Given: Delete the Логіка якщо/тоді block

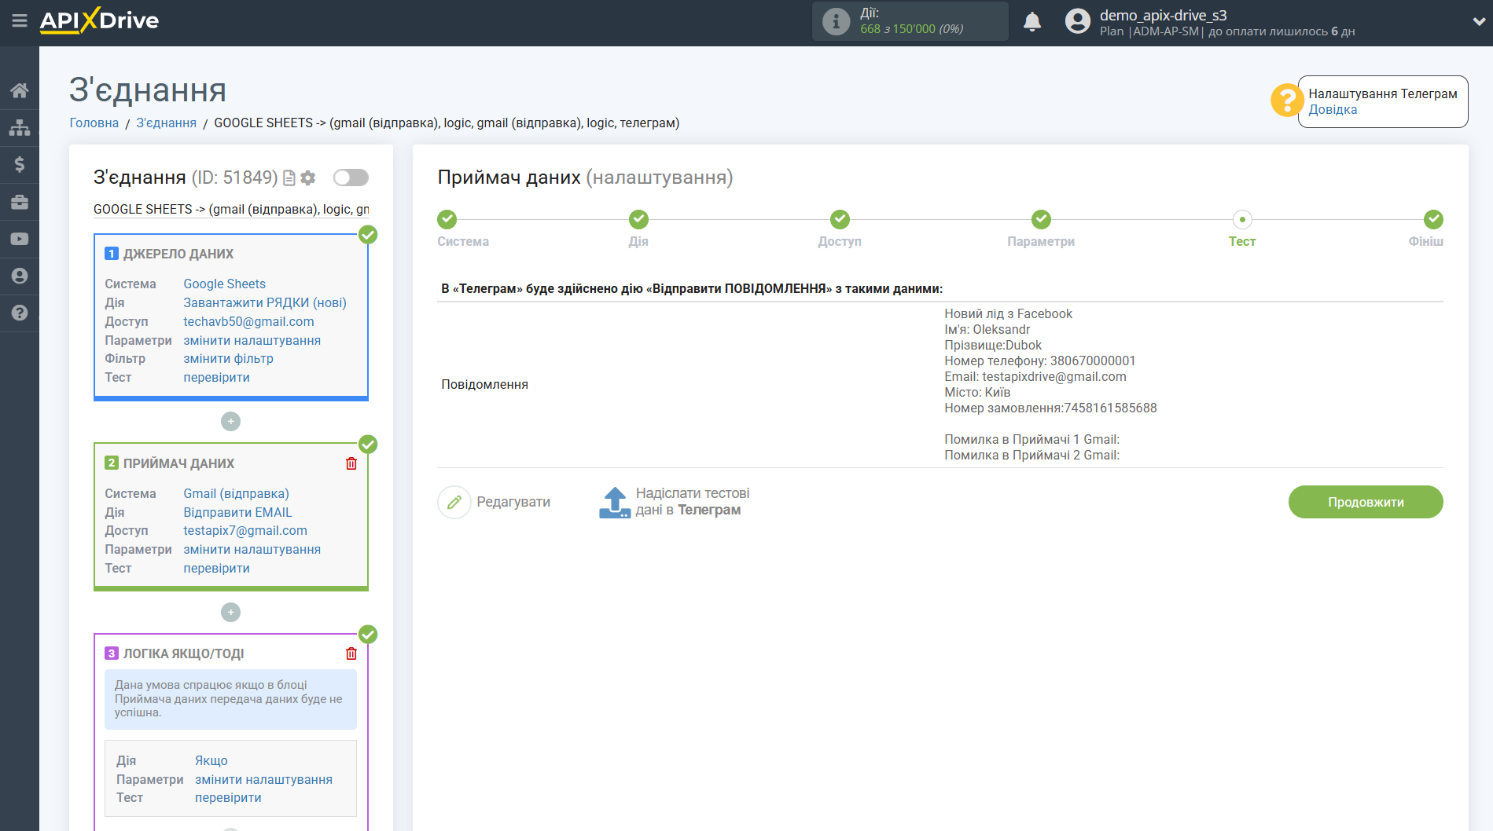Looking at the screenshot, I should (x=351, y=653).
